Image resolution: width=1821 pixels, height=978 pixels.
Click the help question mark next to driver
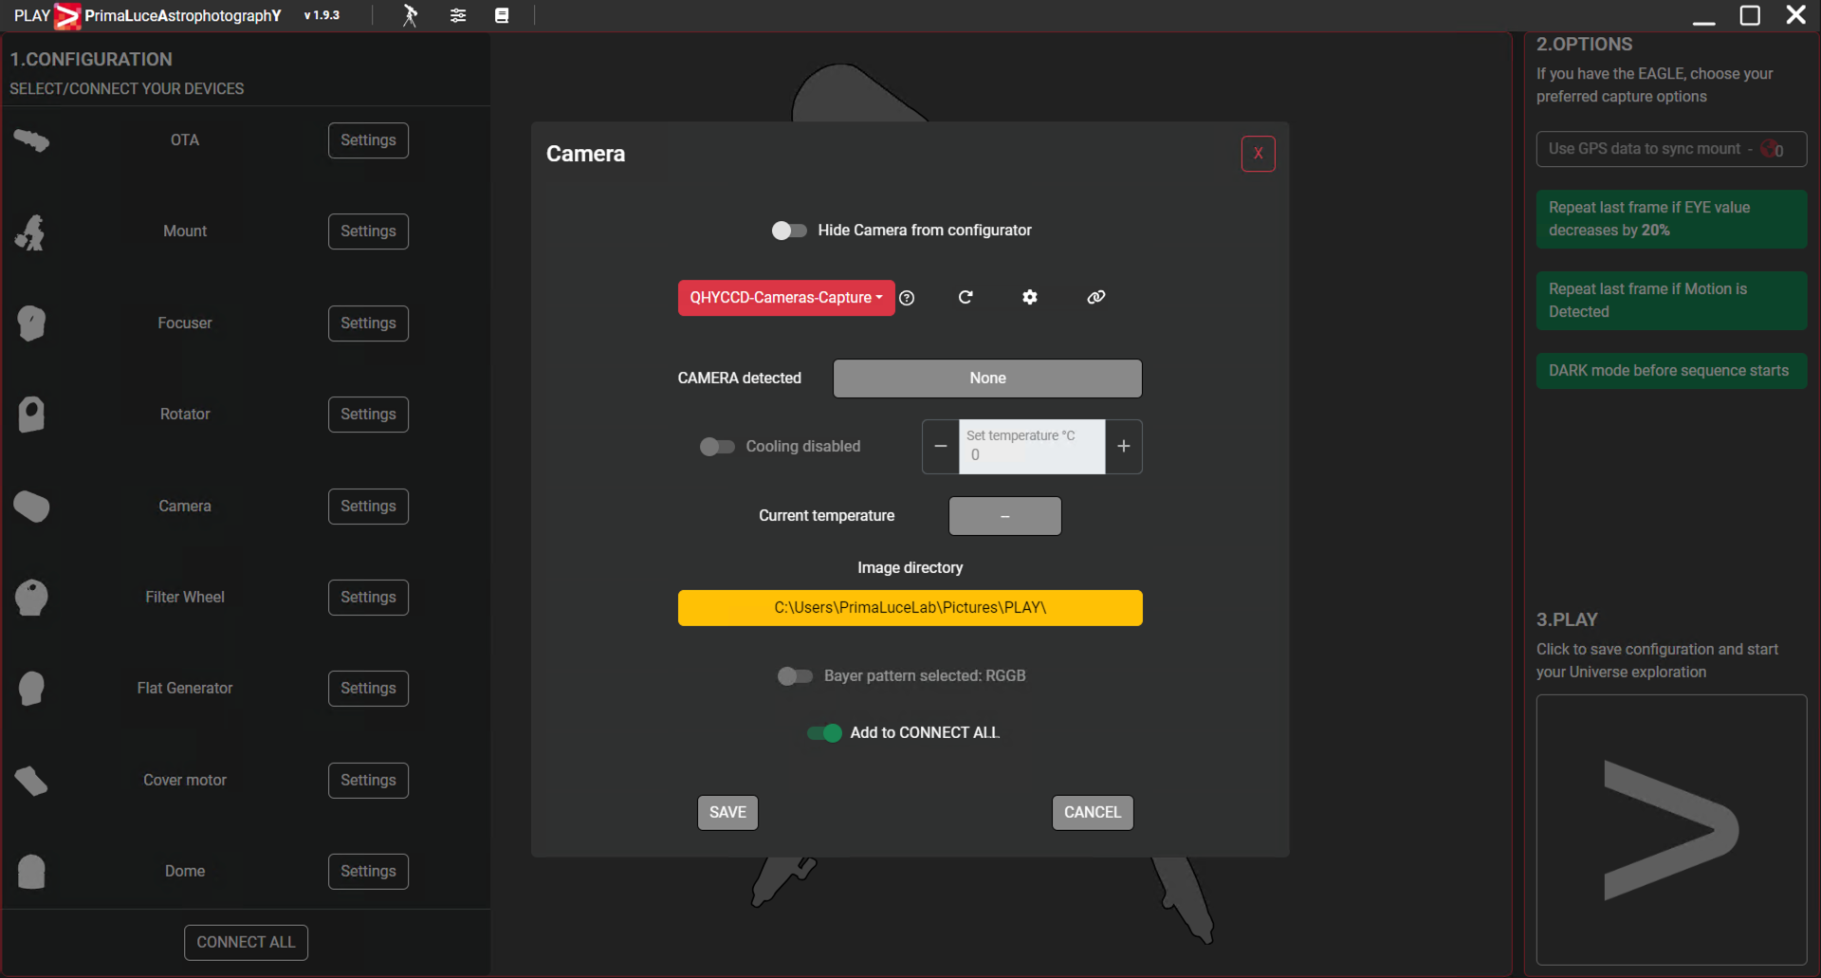pos(907,298)
